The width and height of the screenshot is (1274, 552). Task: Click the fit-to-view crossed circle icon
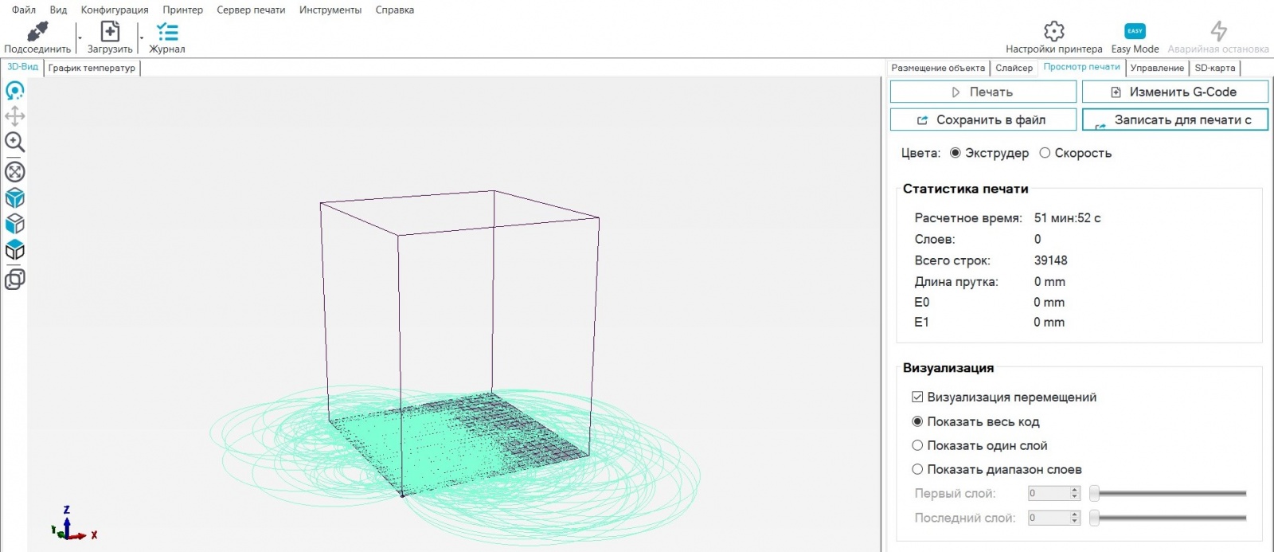14,171
